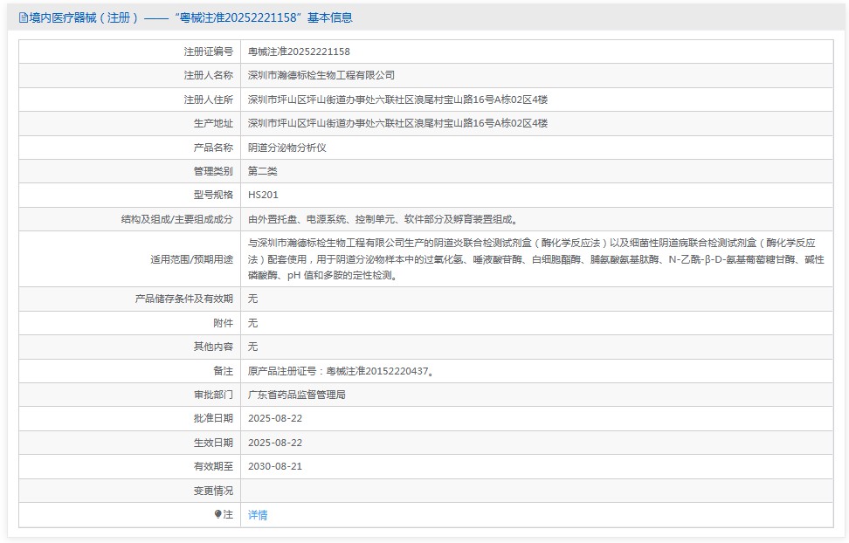
Task: Click the 型号规格 label
Action: (213, 195)
